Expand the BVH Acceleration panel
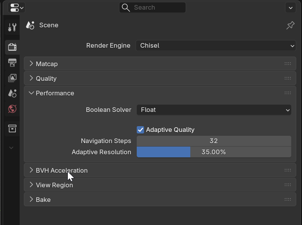This screenshot has height=225, width=302. [62, 170]
